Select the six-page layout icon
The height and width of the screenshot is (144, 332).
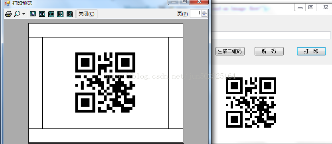tap(70, 14)
